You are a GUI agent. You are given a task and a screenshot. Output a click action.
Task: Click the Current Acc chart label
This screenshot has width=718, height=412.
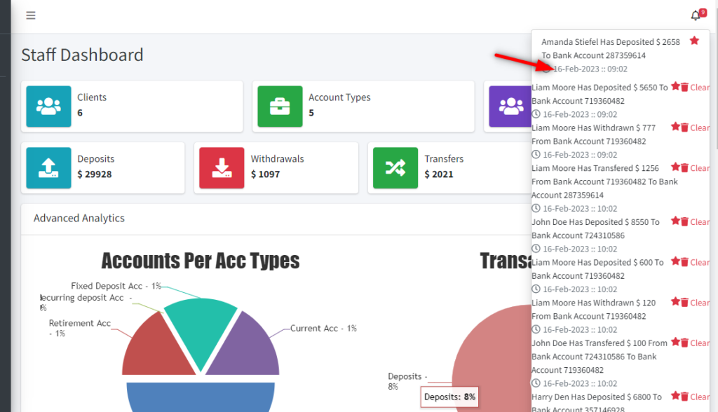(x=323, y=328)
